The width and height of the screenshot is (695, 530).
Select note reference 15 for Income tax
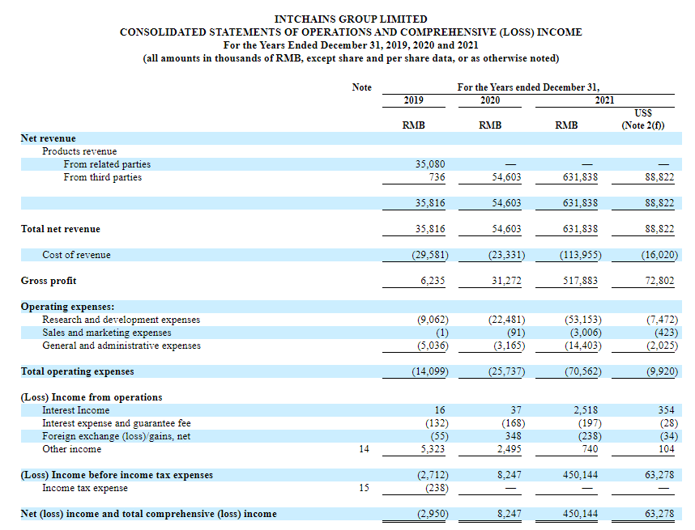(x=364, y=488)
